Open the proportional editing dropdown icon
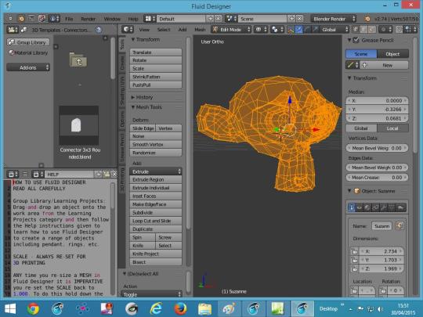The height and width of the screenshot is (317, 423). click(385, 30)
